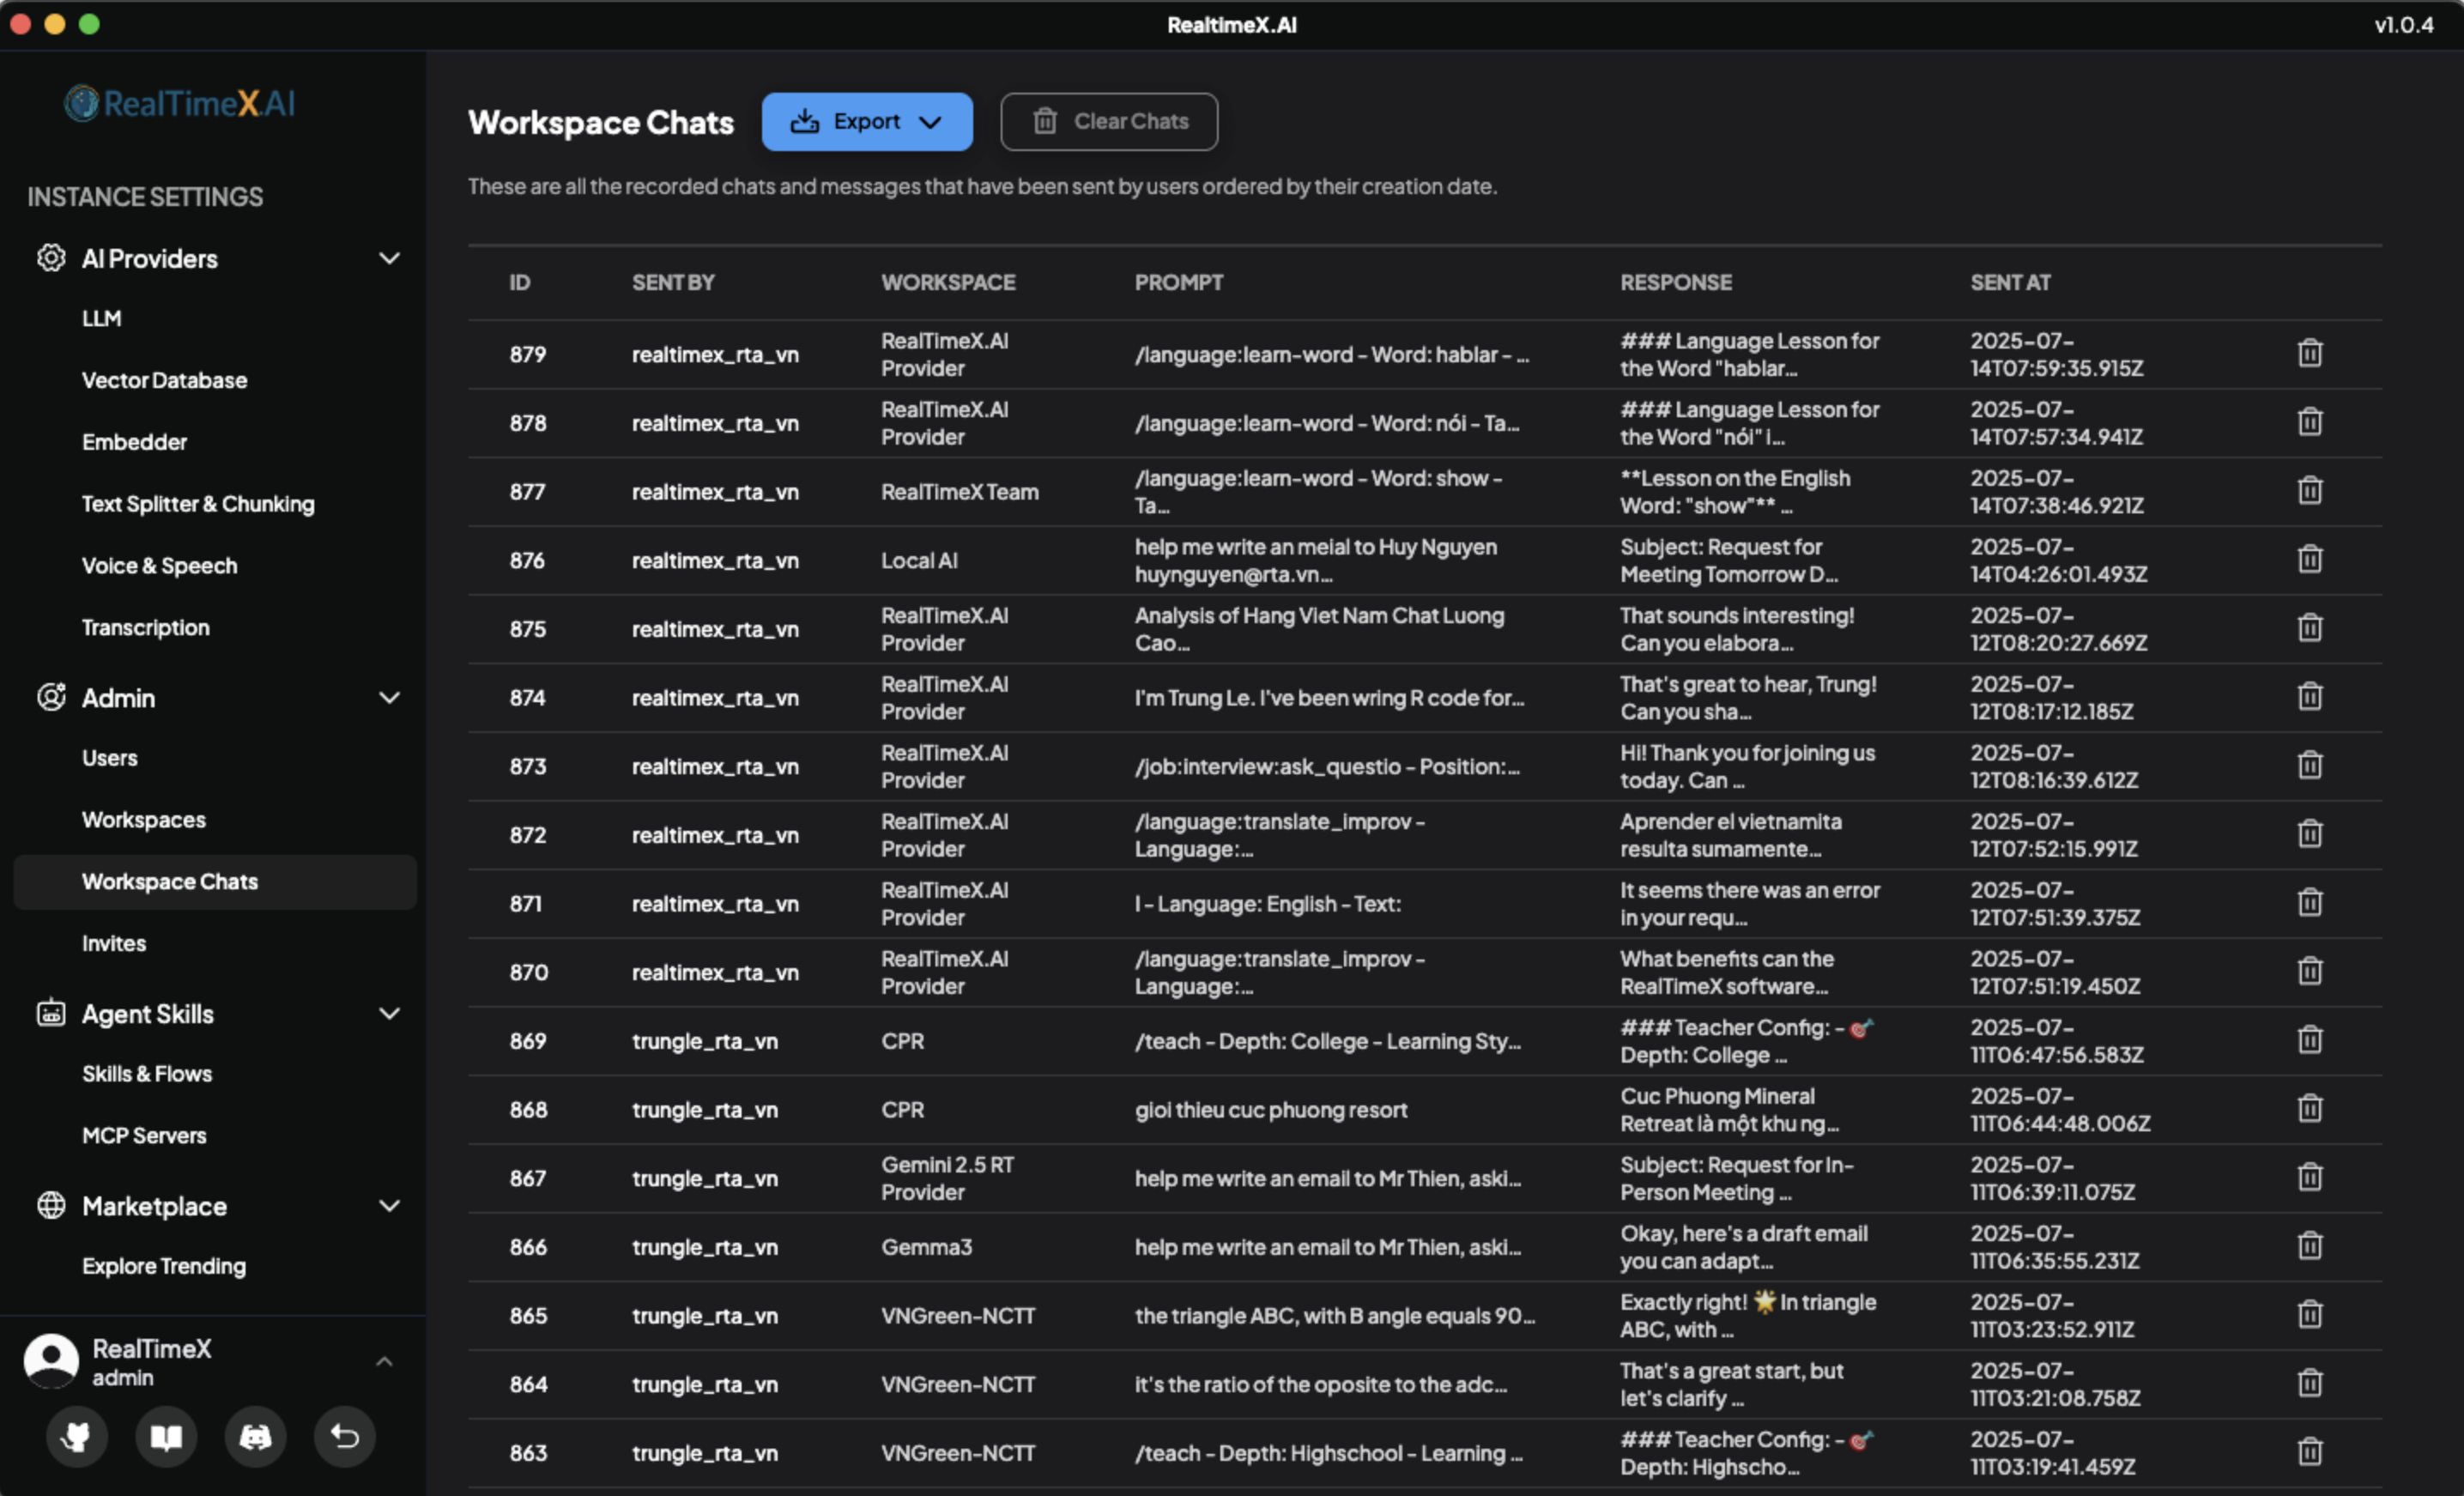Viewport: 2464px width, 1496px height.
Task: Select Users under Admin
Action: click(110, 757)
